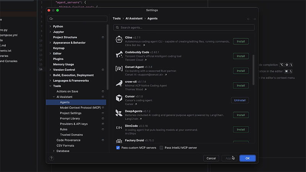Expand Appearance & Behavior section

[50, 42]
